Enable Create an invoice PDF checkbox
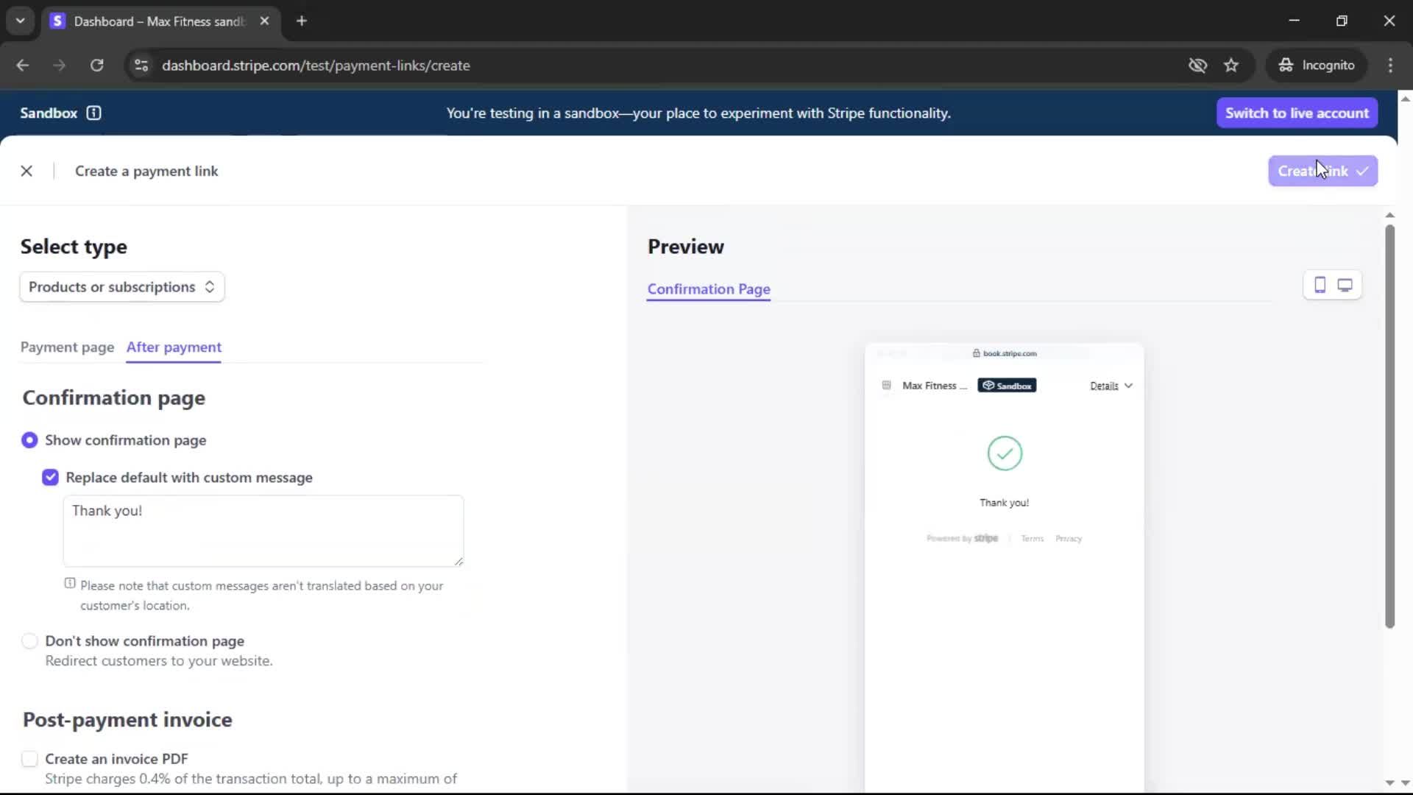The image size is (1413, 795). click(29, 759)
